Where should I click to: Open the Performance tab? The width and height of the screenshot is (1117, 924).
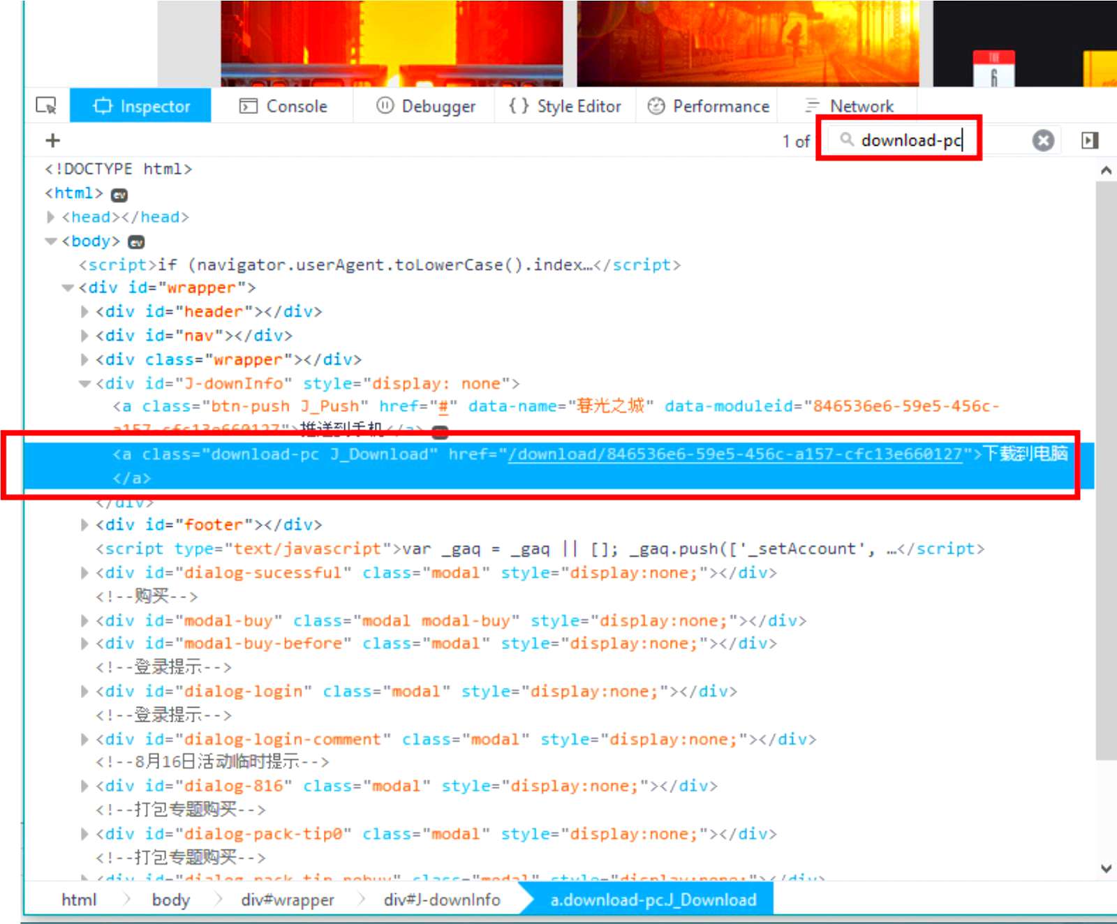click(x=708, y=106)
